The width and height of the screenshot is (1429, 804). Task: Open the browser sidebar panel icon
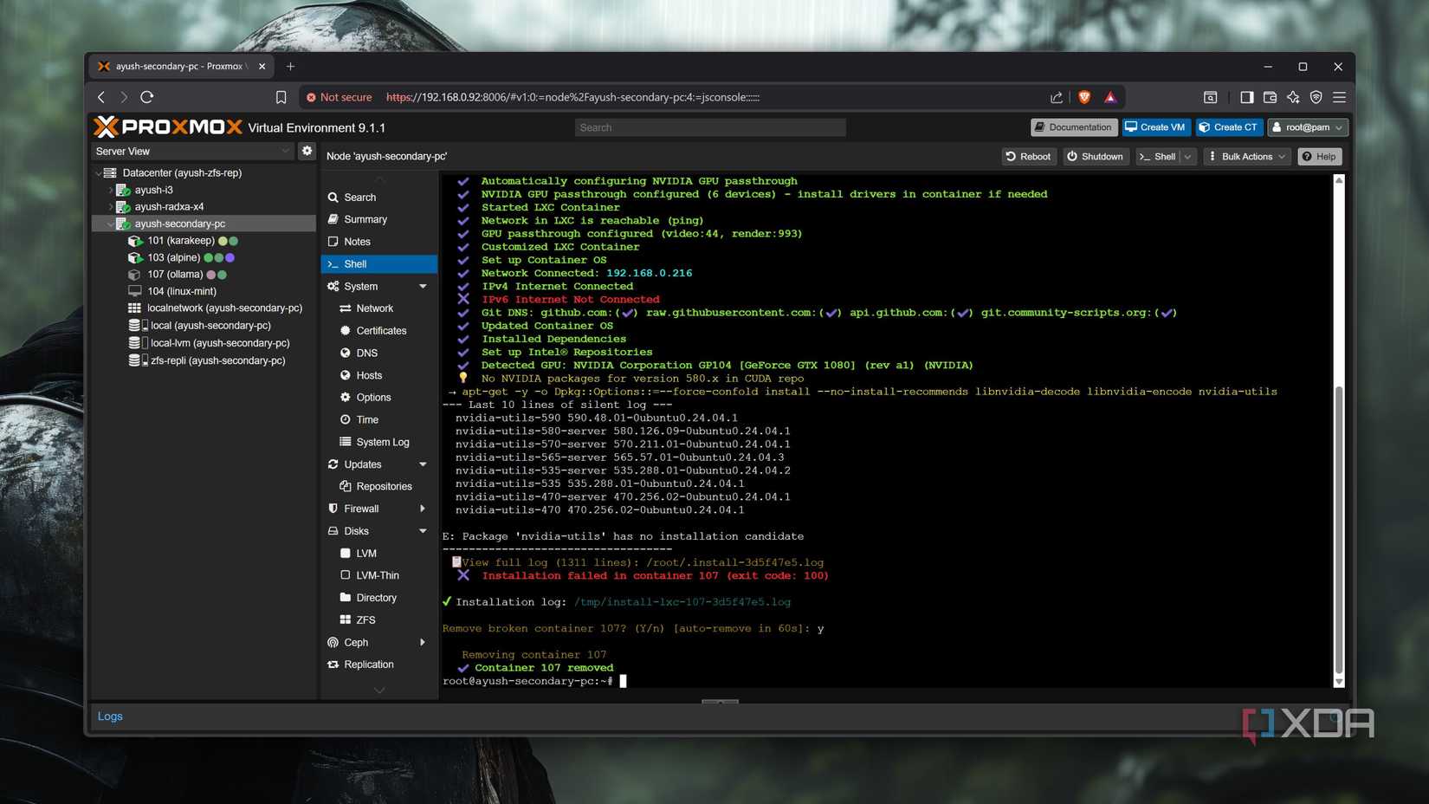click(1246, 97)
